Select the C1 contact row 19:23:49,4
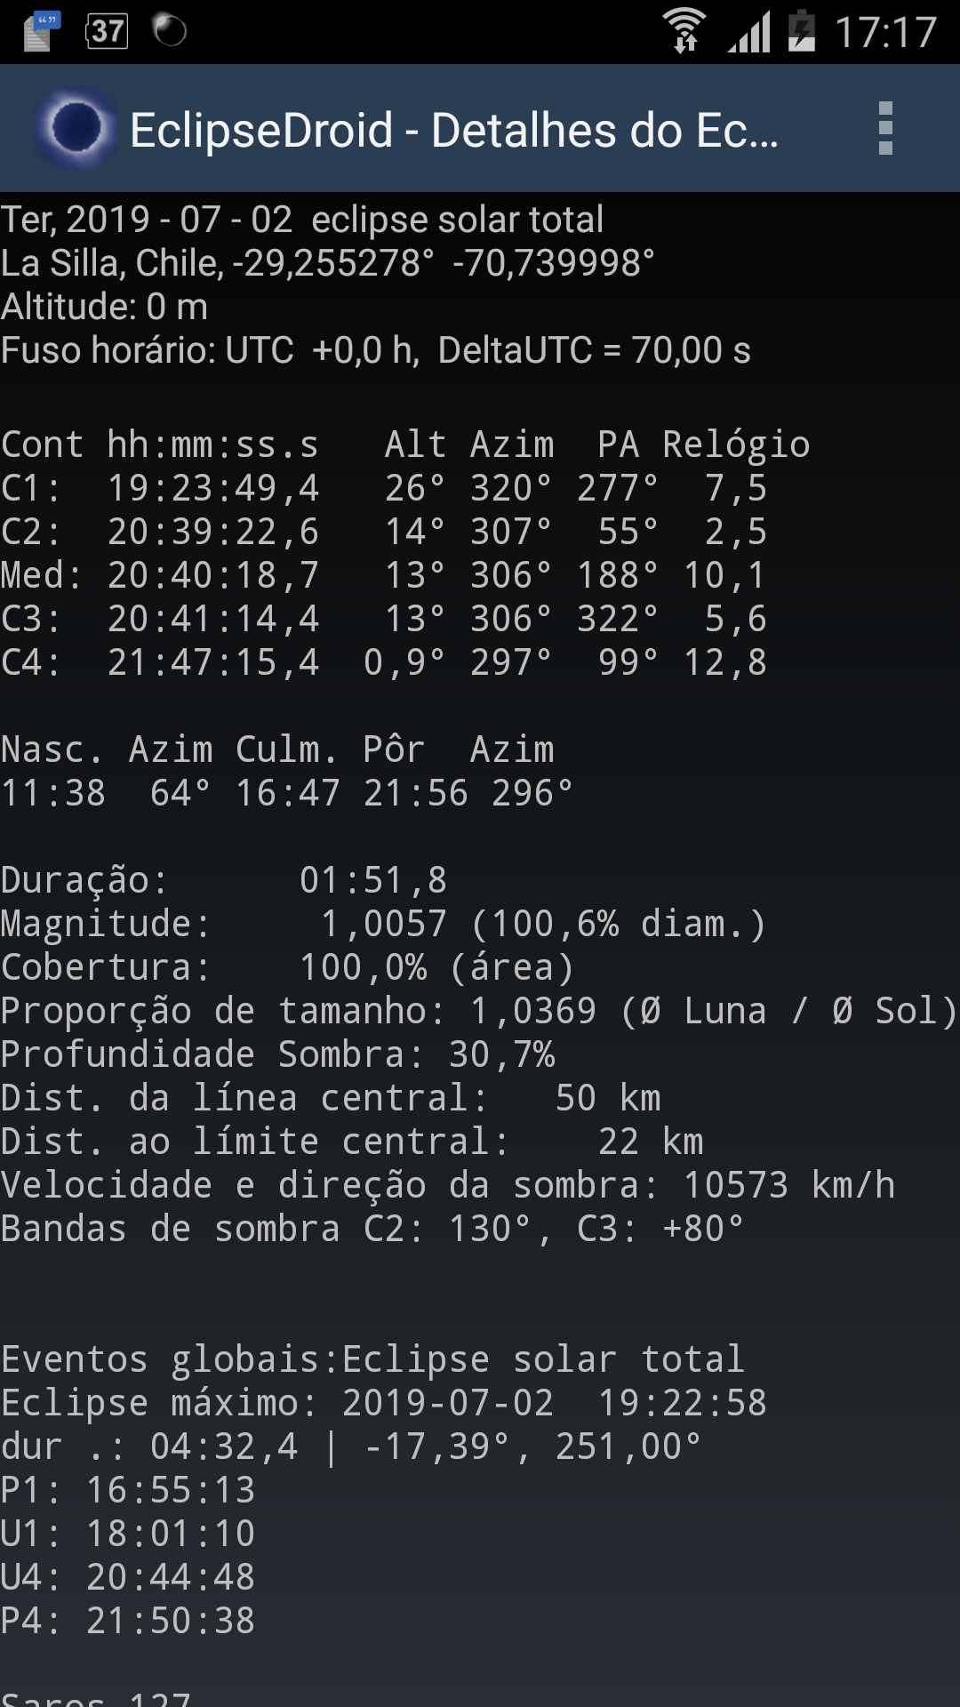Screen dimensions: 960x1707 tap(384, 488)
